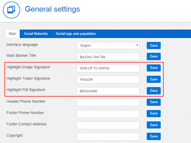Open the Social tags auto population tab

pos(76,34)
